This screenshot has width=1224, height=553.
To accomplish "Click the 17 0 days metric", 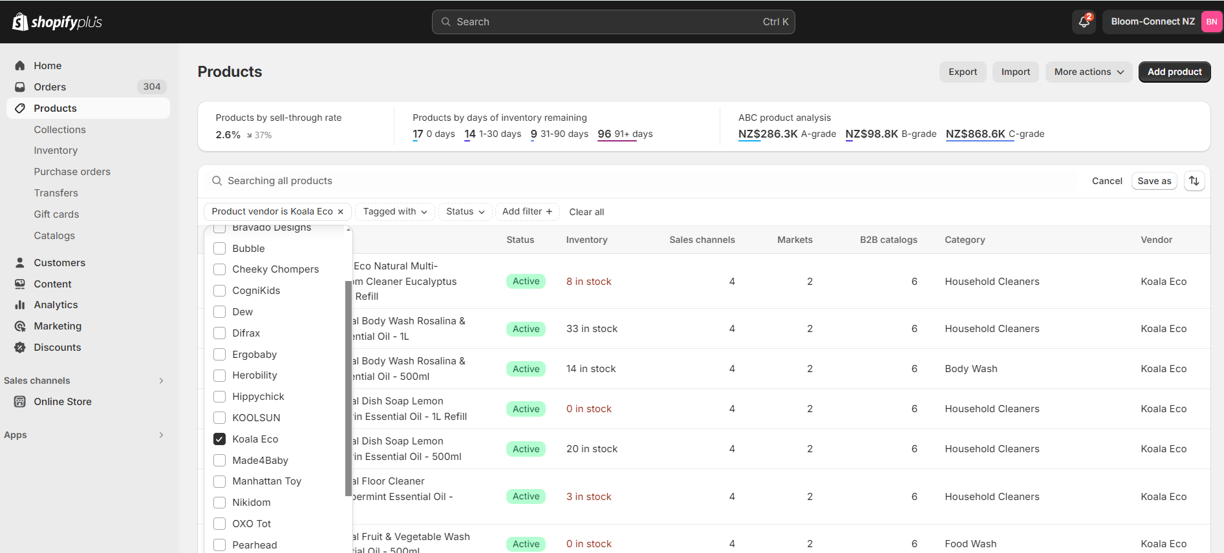I will tap(434, 134).
